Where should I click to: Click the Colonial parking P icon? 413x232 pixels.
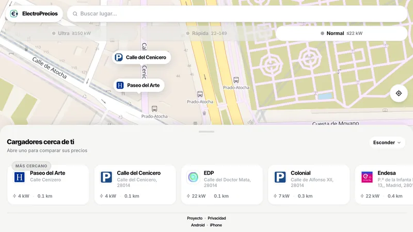(280, 177)
